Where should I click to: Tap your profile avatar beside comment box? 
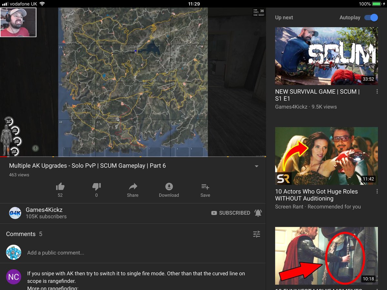[14, 253]
